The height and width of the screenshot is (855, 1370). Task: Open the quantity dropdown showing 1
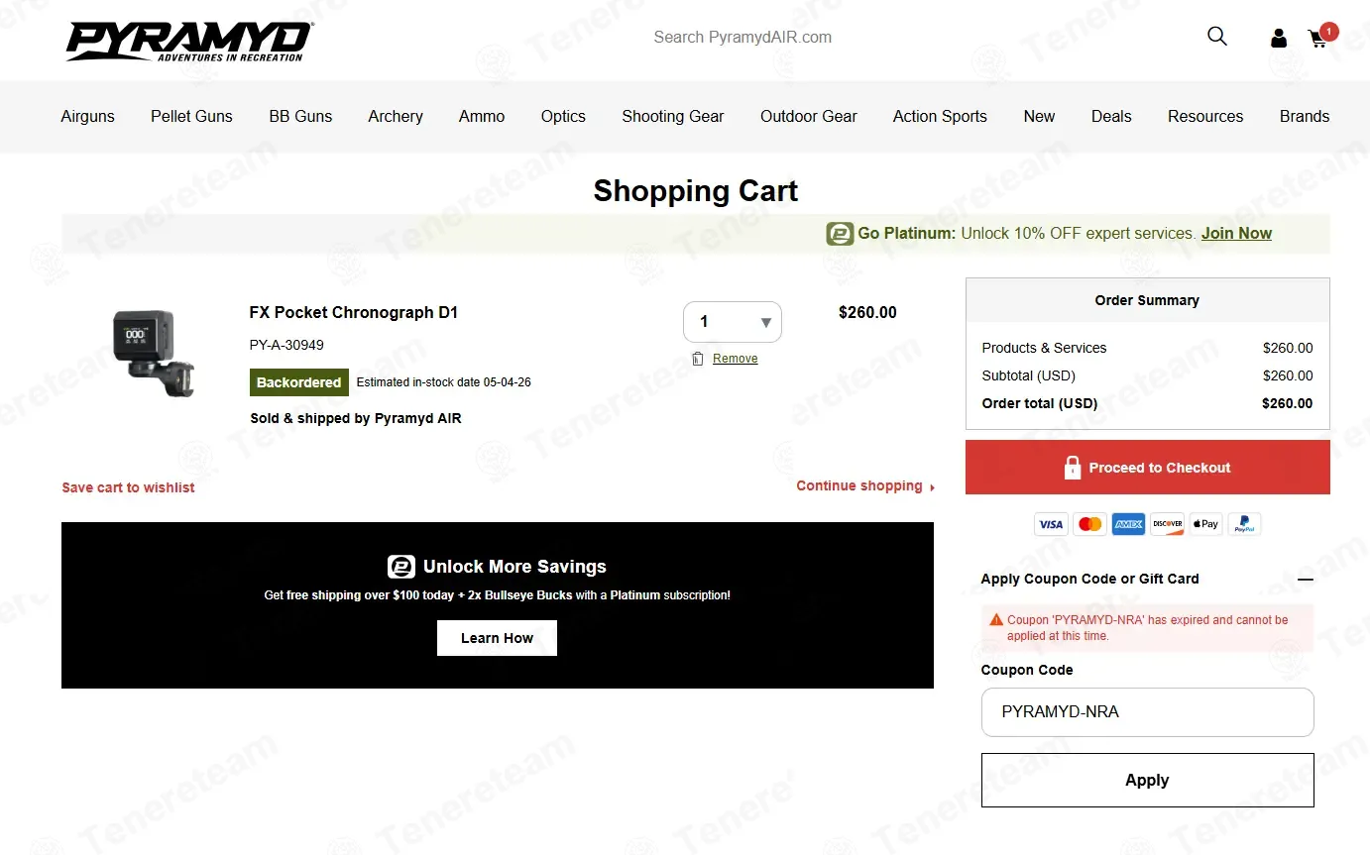tap(733, 322)
